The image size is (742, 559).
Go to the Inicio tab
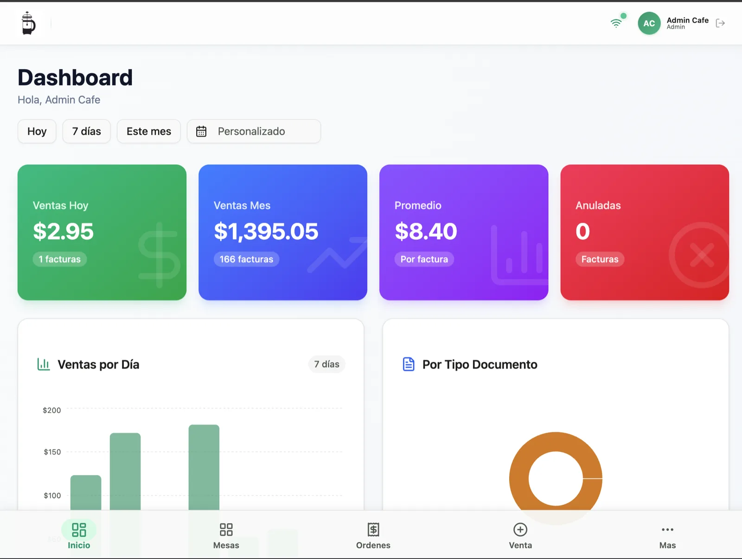tap(79, 535)
